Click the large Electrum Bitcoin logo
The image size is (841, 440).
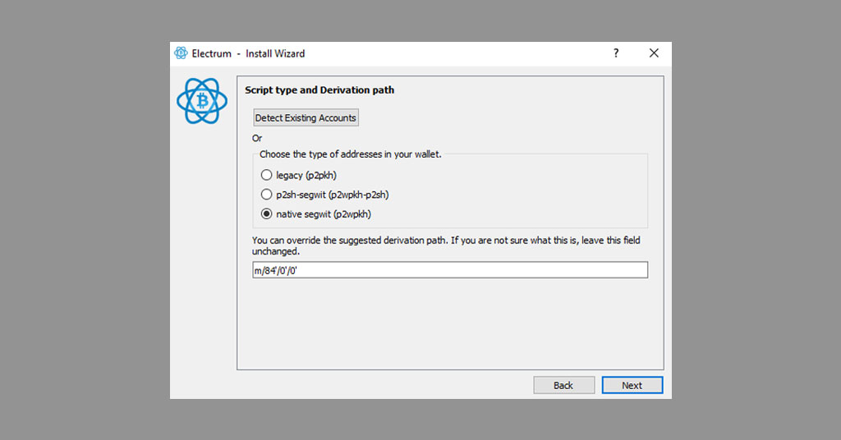[201, 101]
